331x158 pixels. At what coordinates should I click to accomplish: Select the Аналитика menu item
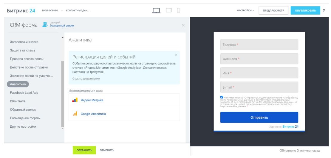click(x=18, y=84)
